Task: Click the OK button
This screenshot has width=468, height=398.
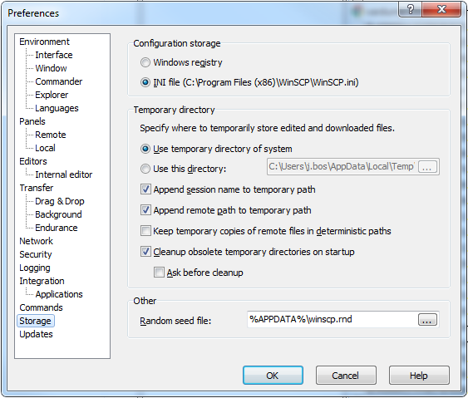Action: click(x=273, y=376)
